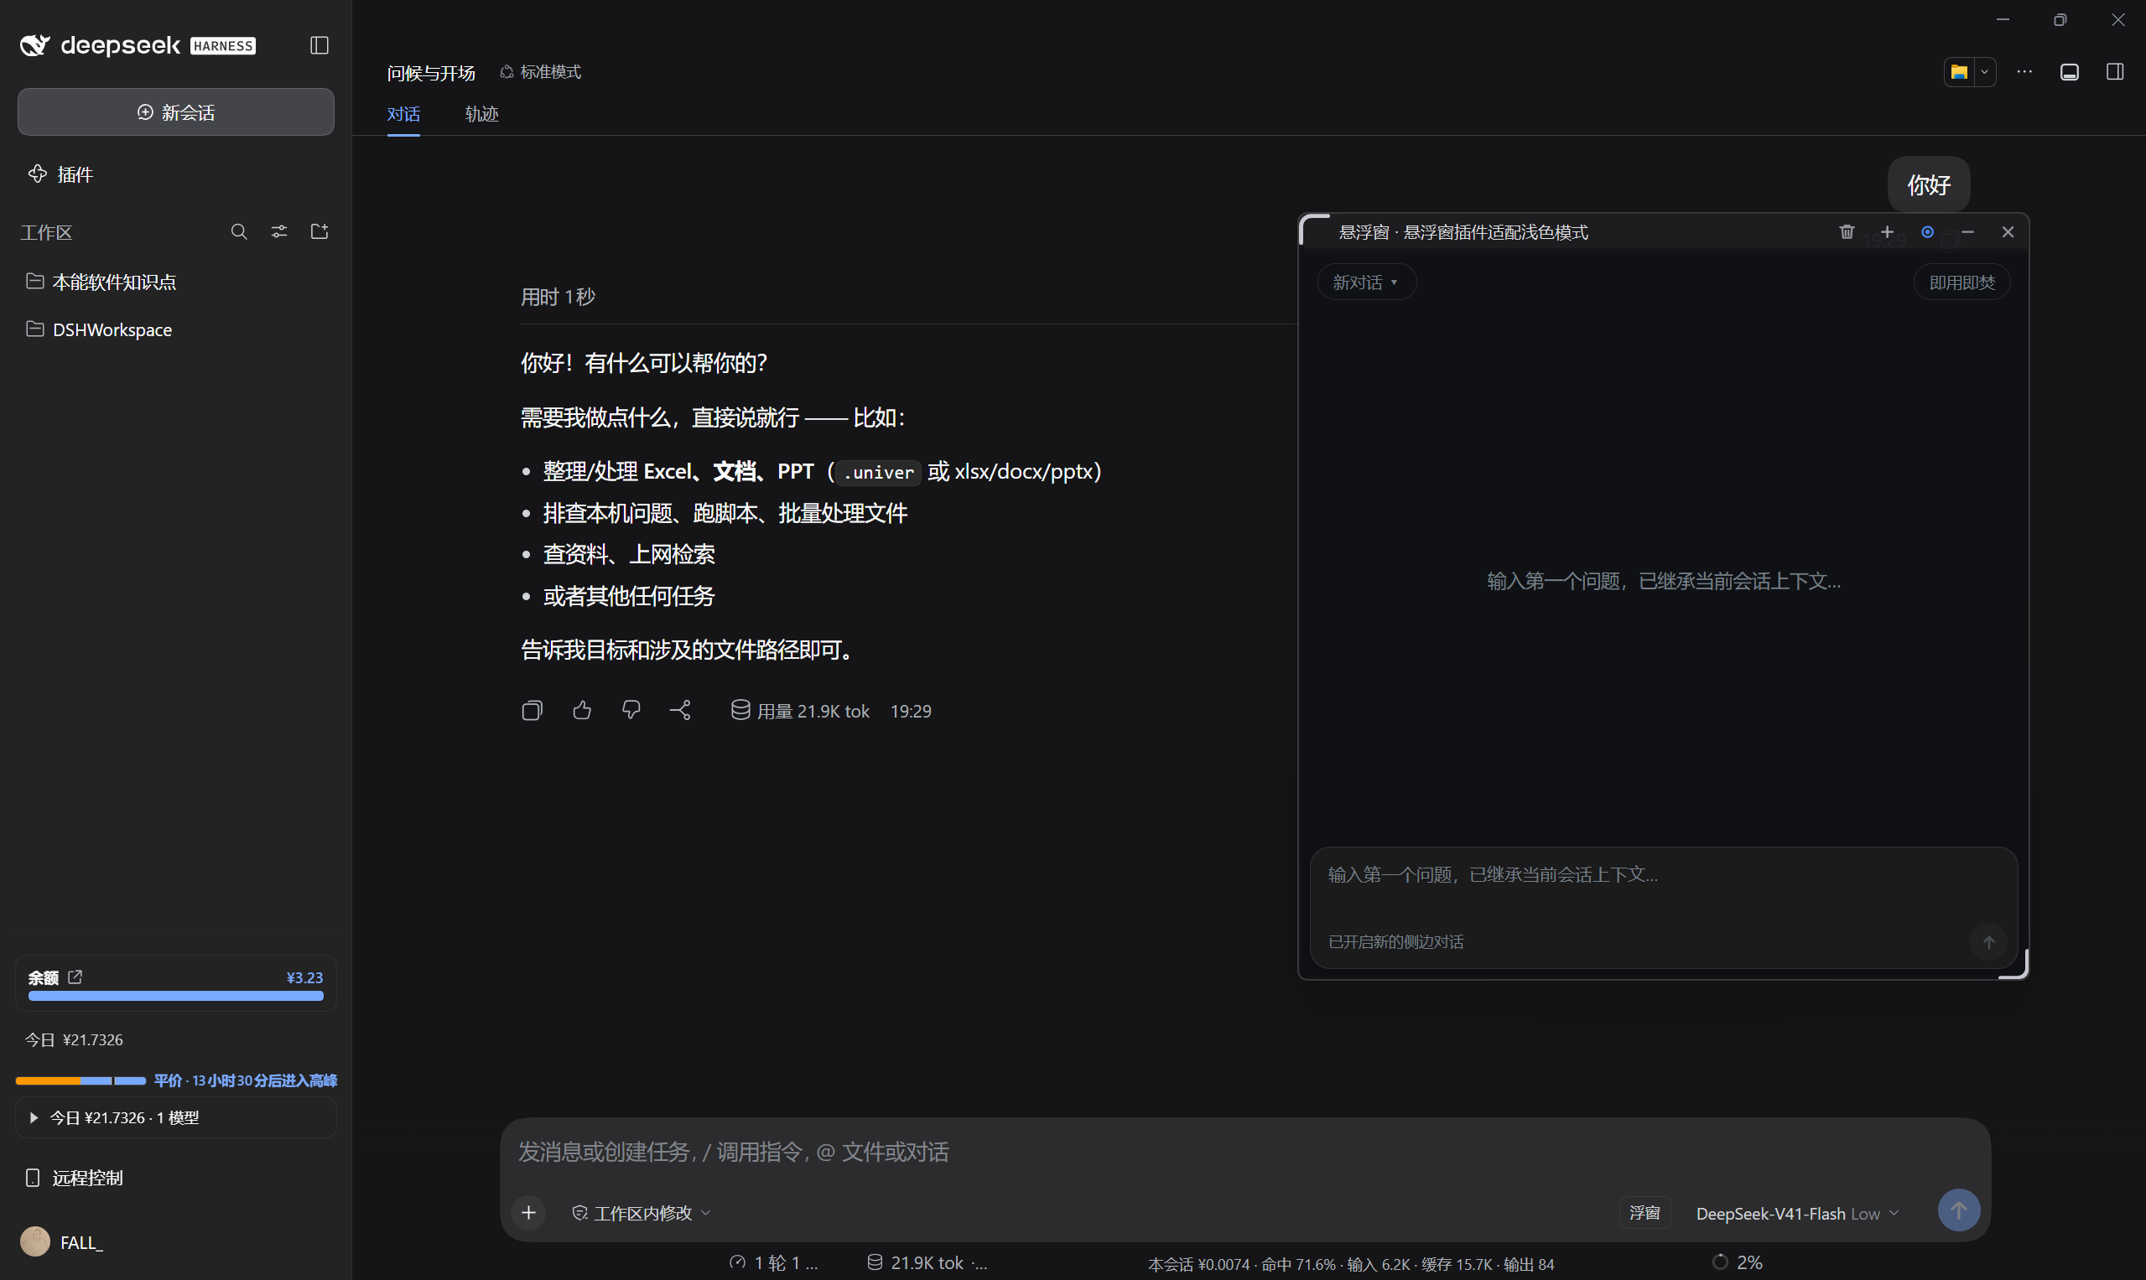This screenshot has height=1280, width=2146.
Task: Toggle 即用即焚 burn-after-use mode
Action: click(1962, 282)
